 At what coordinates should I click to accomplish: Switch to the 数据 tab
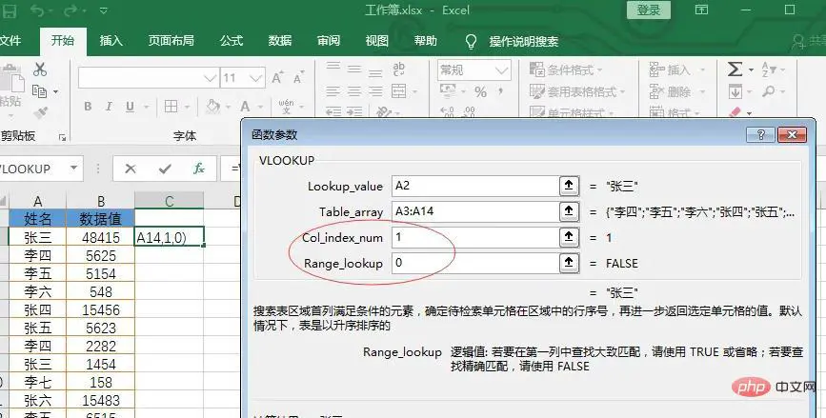click(280, 41)
